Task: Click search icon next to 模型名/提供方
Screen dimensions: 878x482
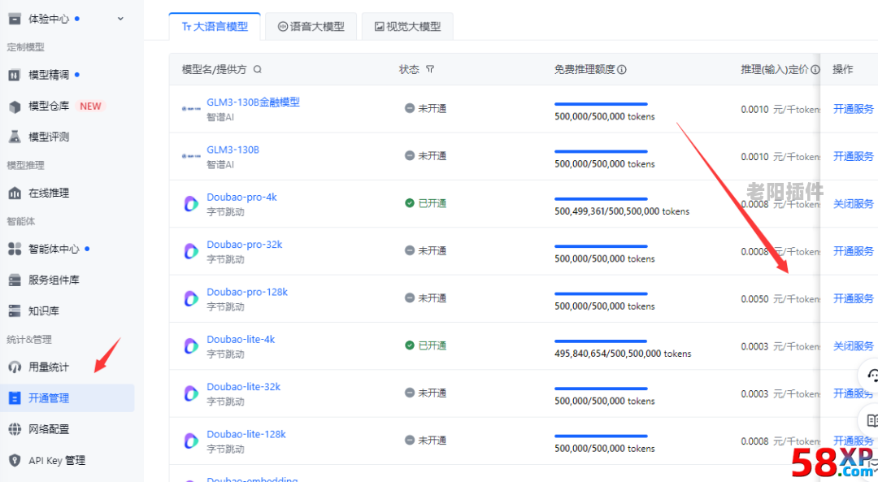Action: (258, 69)
